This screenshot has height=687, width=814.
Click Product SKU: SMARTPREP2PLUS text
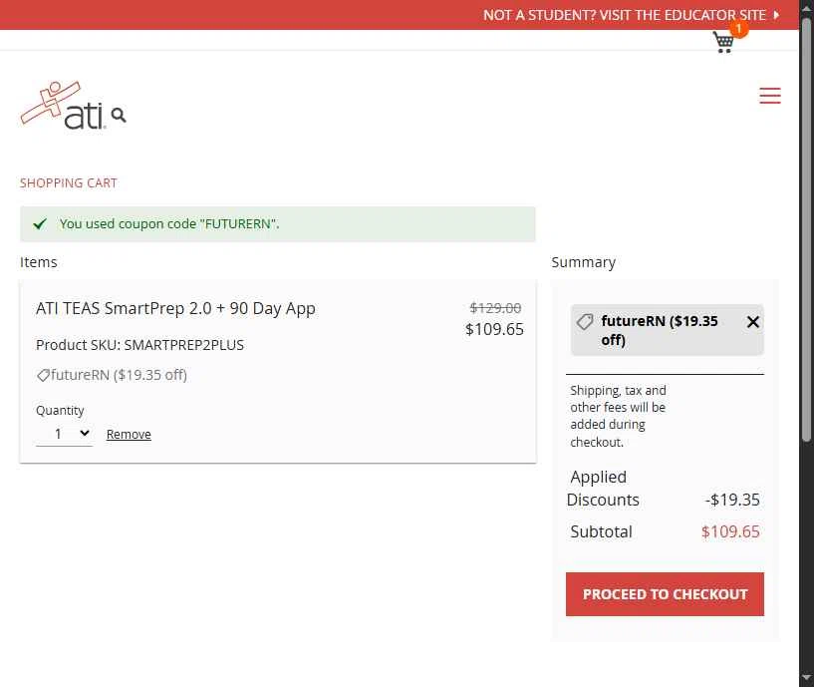[x=139, y=345]
